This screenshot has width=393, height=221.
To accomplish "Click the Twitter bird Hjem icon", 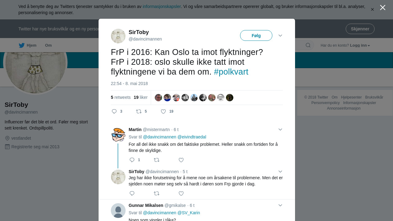I will pos(21,45).
